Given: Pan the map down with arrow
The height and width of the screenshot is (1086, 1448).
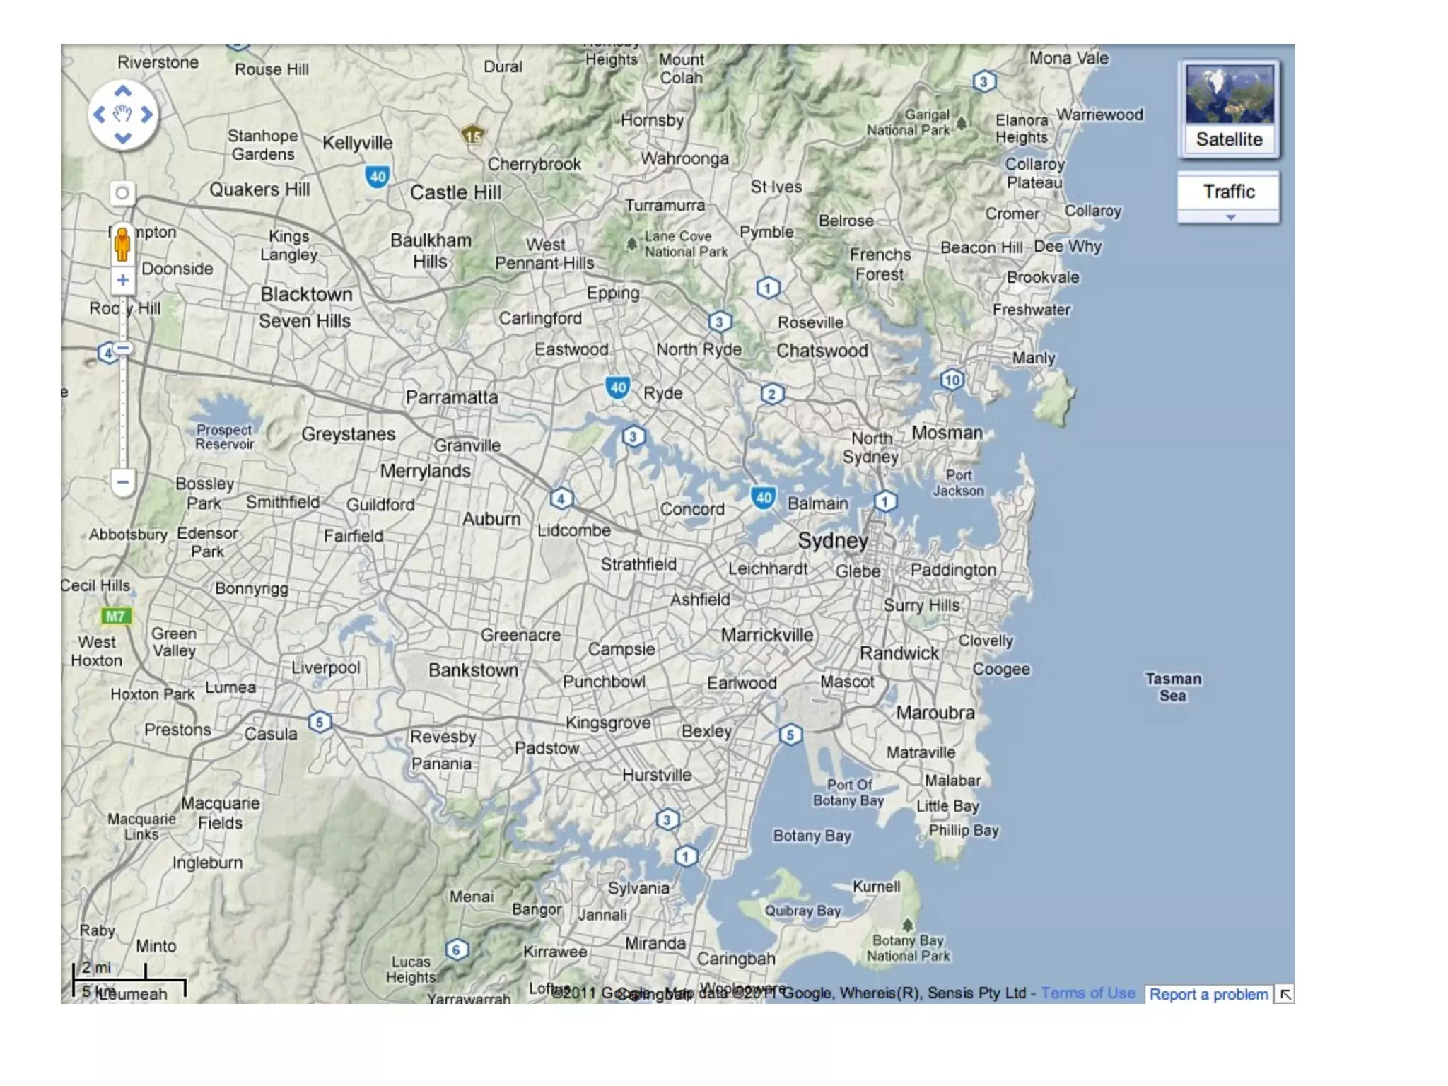Looking at the screenshot, I should [123, 138].
